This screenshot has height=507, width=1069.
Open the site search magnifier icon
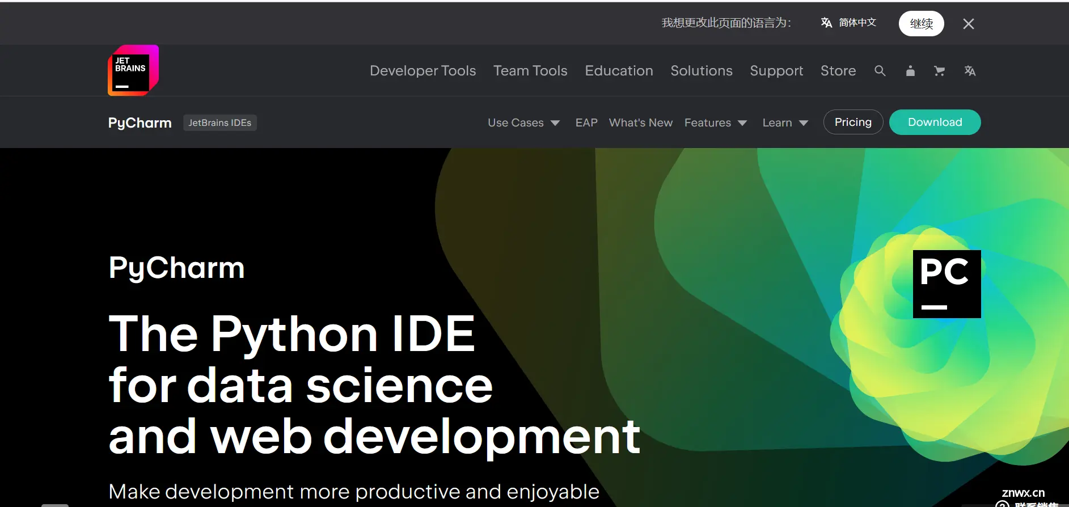(880, 71)
